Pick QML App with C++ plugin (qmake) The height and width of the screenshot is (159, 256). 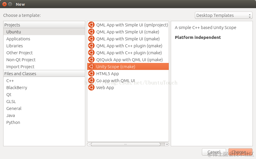[128, 46]
